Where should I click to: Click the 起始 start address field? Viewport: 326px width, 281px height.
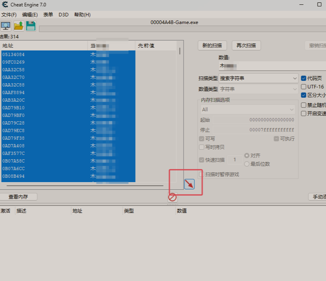coord(254,120)
